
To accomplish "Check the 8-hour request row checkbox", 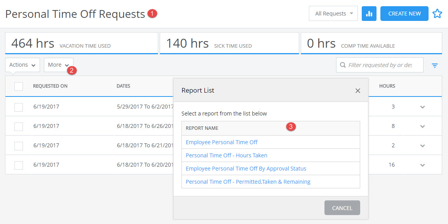I will [x=18, y=126].
